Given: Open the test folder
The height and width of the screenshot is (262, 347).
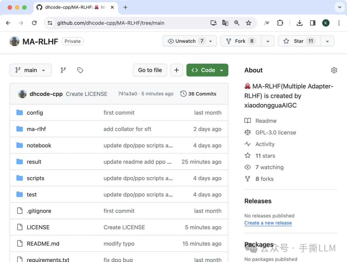Looking at the screenshot, I should tap(31, 194).
